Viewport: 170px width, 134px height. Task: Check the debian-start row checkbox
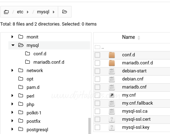[97, 71]
